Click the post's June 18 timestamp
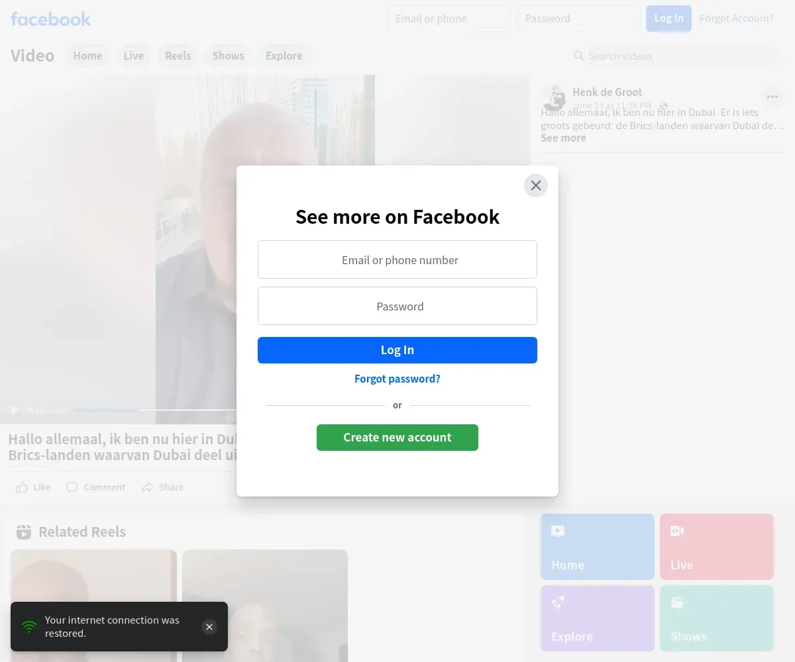This screenshot has width=795, height=662. click(x=612, y=105)
